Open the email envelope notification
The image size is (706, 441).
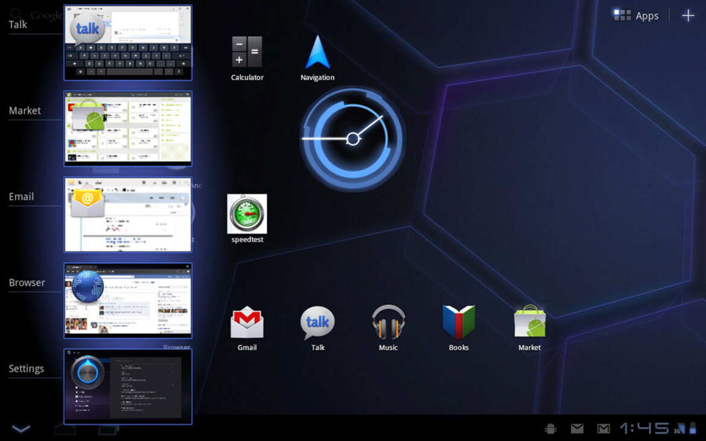pyautogui.click(x=577, y=428)
